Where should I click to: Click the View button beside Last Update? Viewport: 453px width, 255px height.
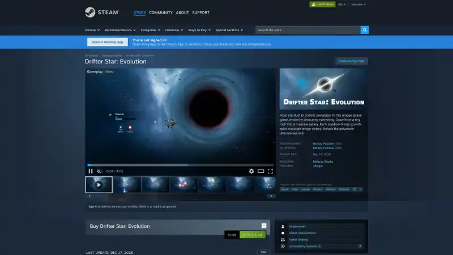click(x=263, y=252)
